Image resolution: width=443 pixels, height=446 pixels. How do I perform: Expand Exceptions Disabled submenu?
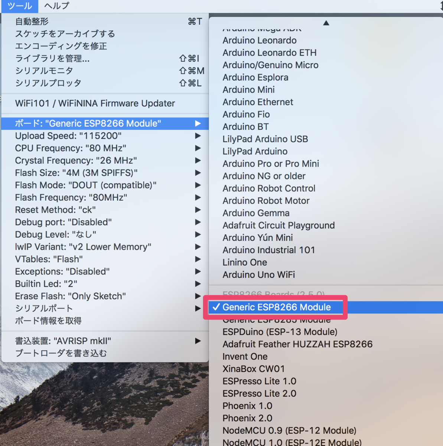[105, 271]
